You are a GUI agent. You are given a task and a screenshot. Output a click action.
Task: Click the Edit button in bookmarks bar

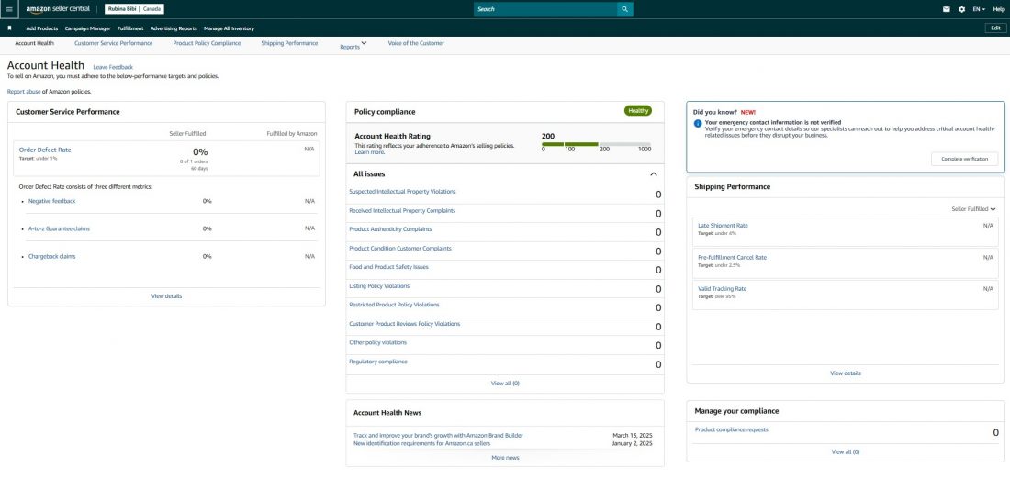pyautogui.click(x=995, y=28)
